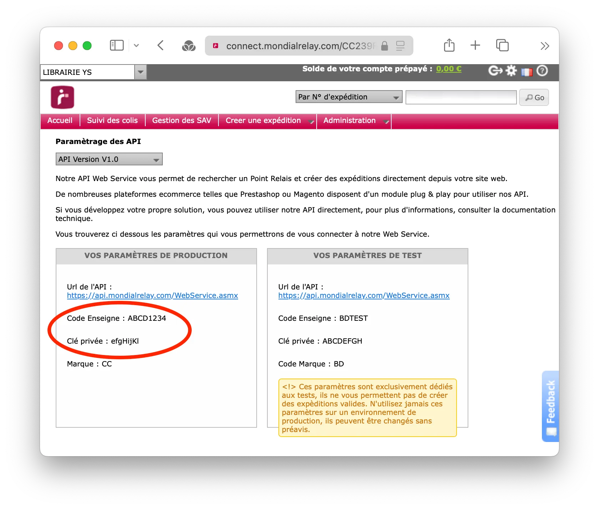This screenshot has height=509, width=599.
Task: Click the Paramètrage des API heading
Action: coord(98,142)
